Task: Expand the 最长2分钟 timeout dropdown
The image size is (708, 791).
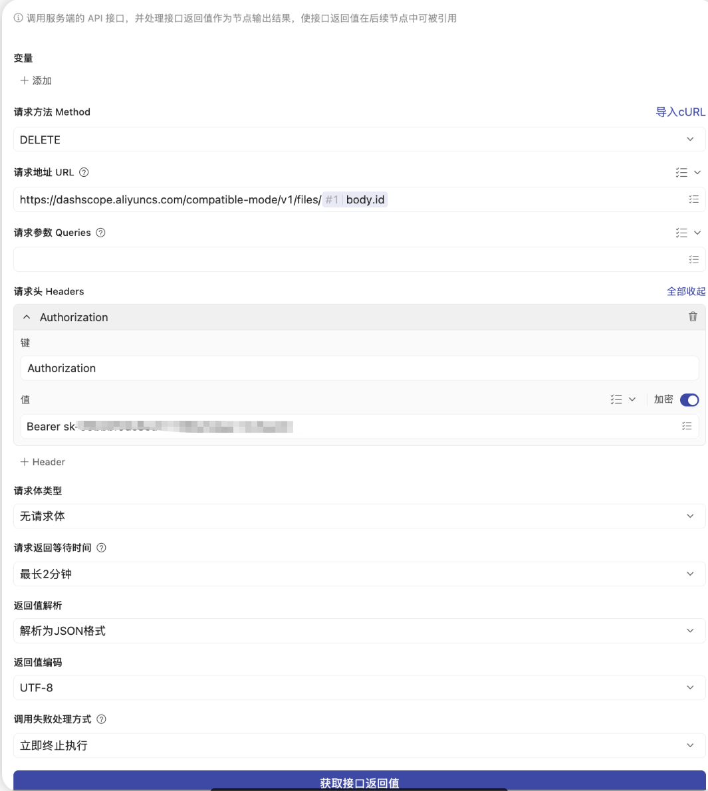Action: 359,574
